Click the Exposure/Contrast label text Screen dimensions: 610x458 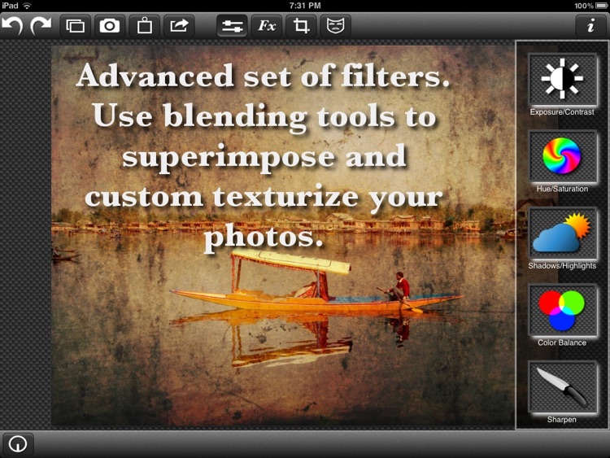pos(562,112)
